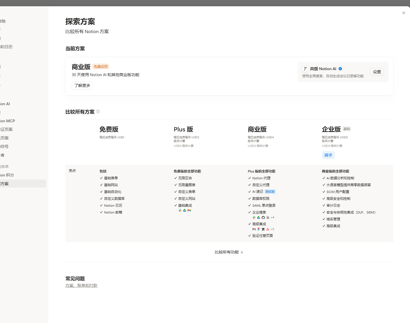
Task: Click the Asana icon in the 商业版 高级集成 row
Action: 268,229
